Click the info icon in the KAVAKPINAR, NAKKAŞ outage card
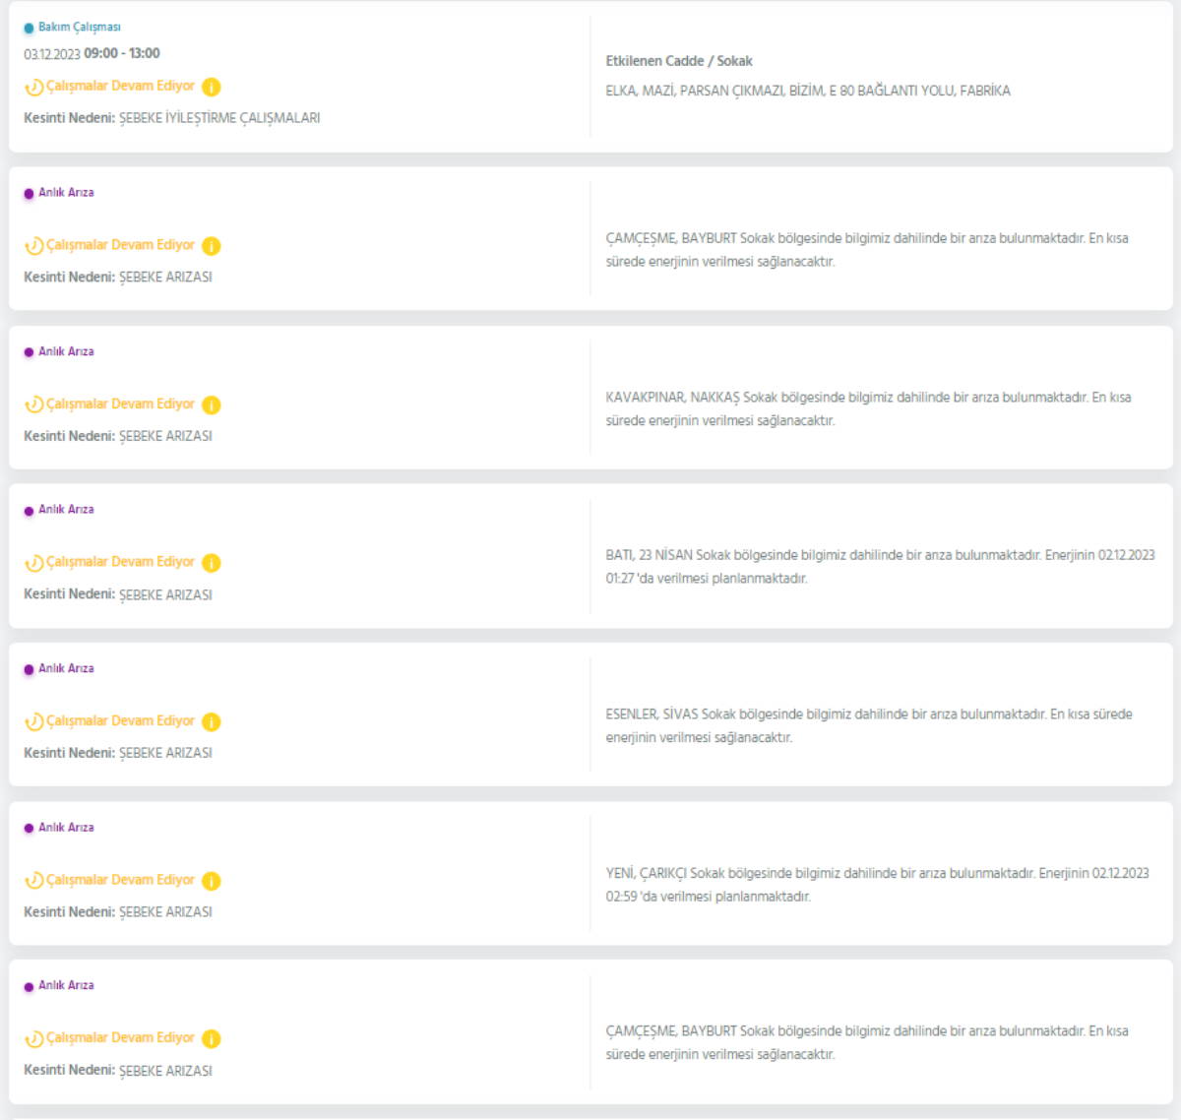Viewport: 1181px width, 1120px height. click(211, 405)
